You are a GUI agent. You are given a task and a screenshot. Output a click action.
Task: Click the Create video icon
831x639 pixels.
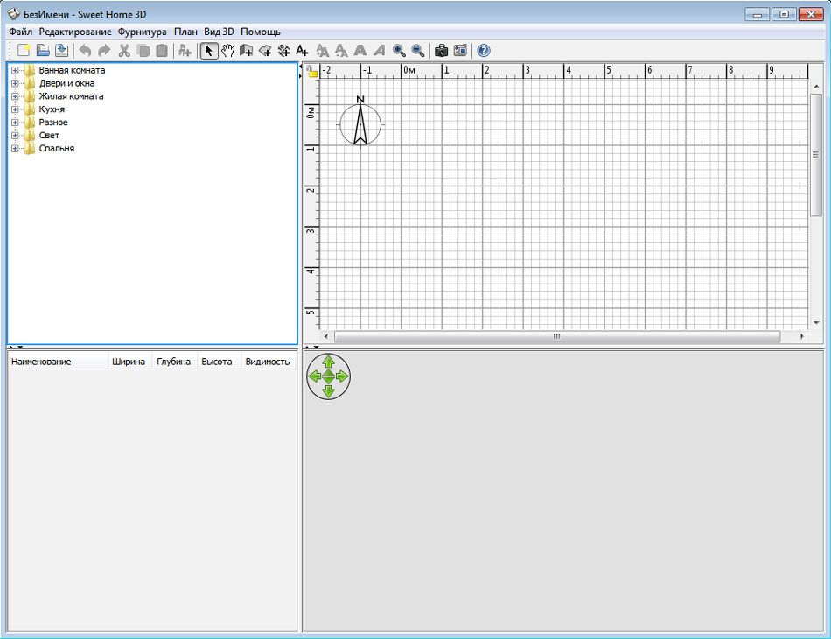coord(460,51)
